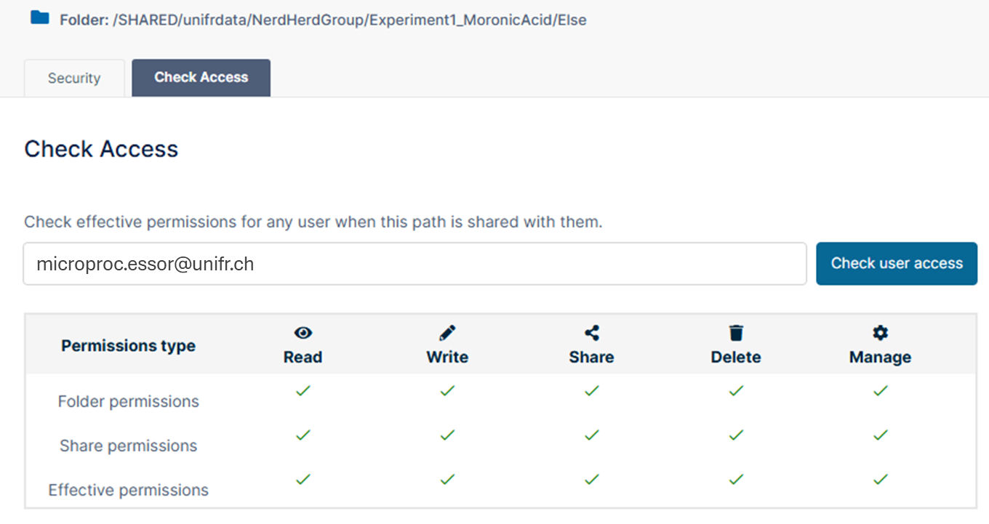989x524 pixels.
Task: Switch to the Security tab
Action: point(74,78)
